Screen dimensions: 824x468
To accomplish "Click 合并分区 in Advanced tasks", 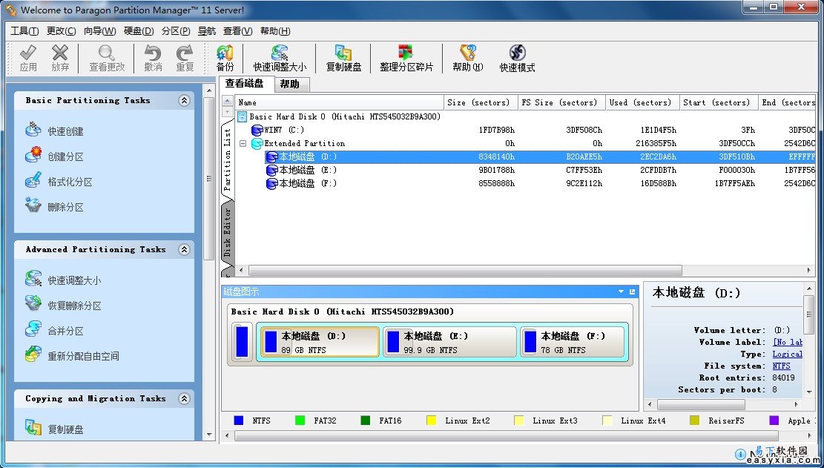I will coord(65,331).
